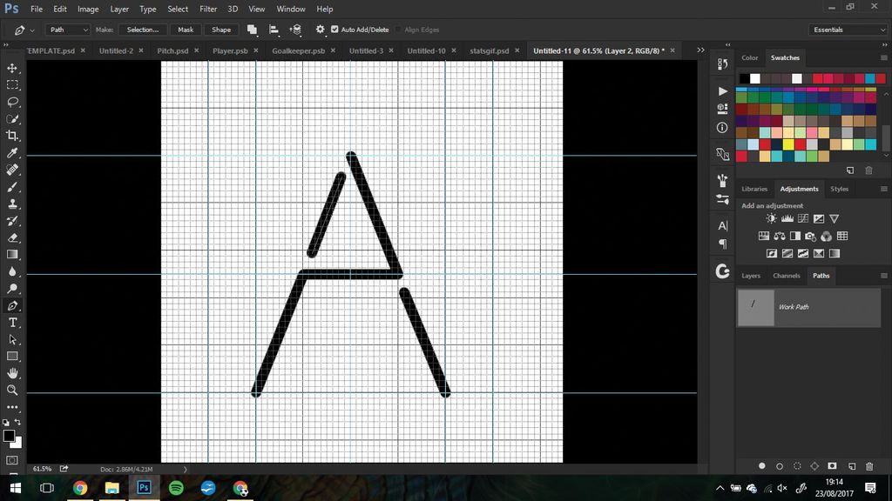Toggle the Auto Add/Delete checkbox

point(334,29)
